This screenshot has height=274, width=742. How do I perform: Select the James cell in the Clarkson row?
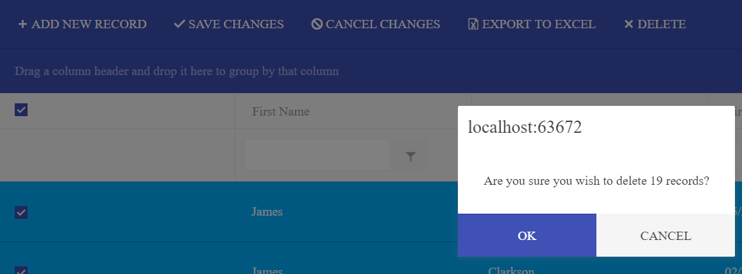267,270
